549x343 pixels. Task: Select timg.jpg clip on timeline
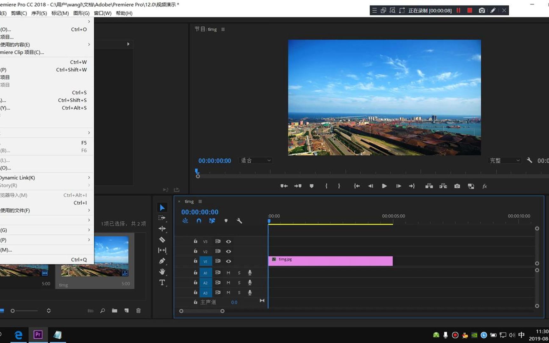coord(330,261)
